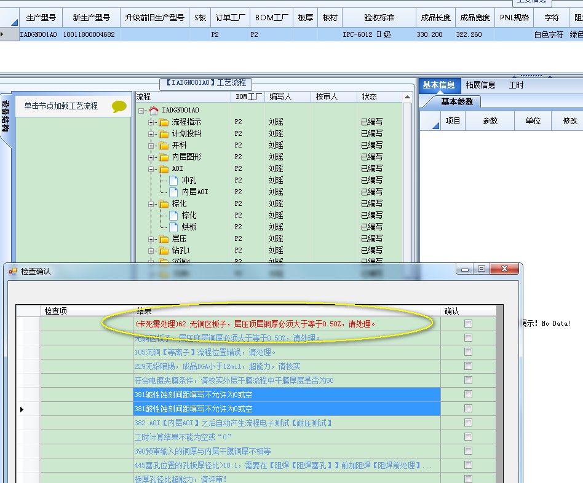Collapse the 棕化 folder tree node
This screenshot has width=583, height=483.
(x=151, y=204)
